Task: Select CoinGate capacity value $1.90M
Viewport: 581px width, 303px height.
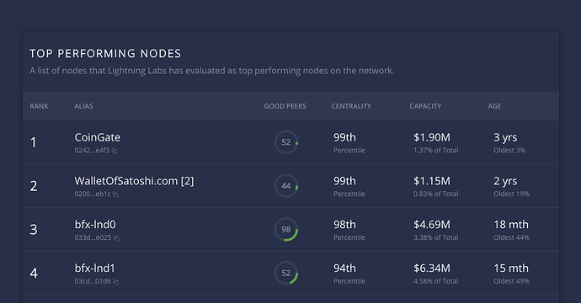Action: coord(432,137)
